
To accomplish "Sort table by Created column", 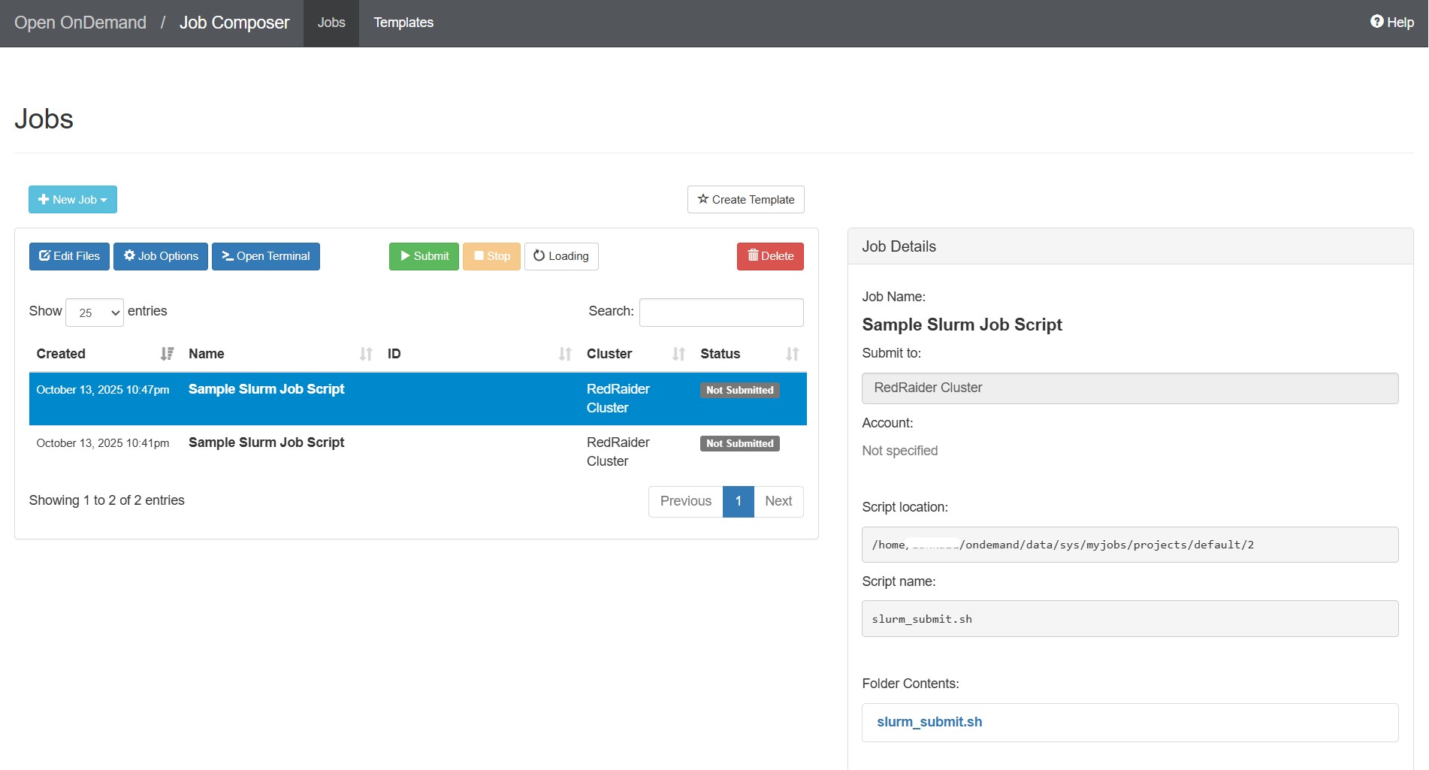I will [61, 354].
